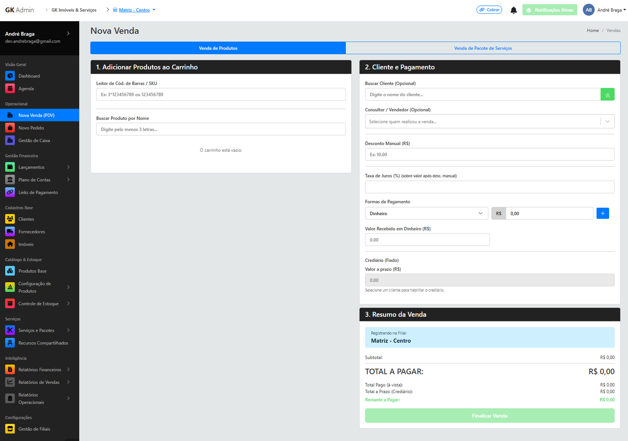Select the Venda de Produtos tab

click(218, 48)
